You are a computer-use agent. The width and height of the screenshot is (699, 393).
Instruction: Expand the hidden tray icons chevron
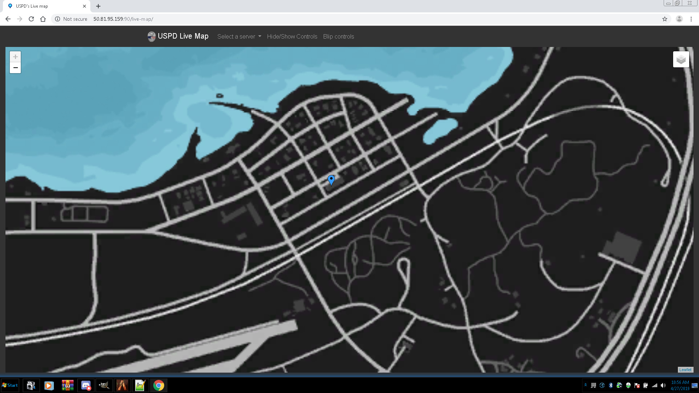(x=585, y=385)
